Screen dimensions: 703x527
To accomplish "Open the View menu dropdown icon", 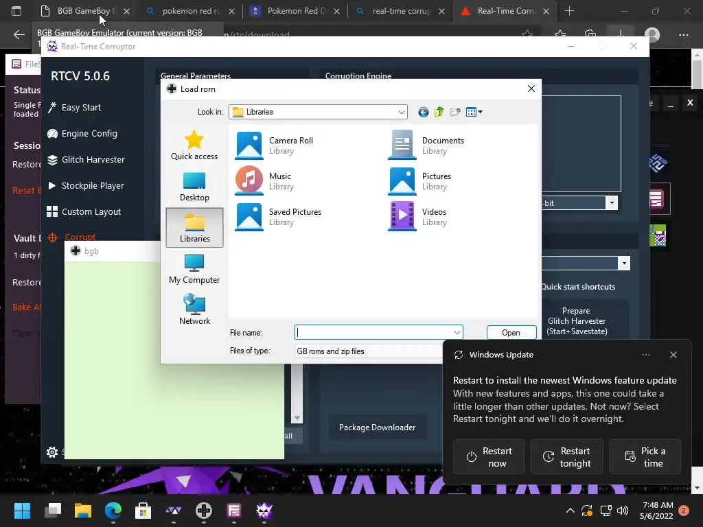I will click(x=474, y=112).
